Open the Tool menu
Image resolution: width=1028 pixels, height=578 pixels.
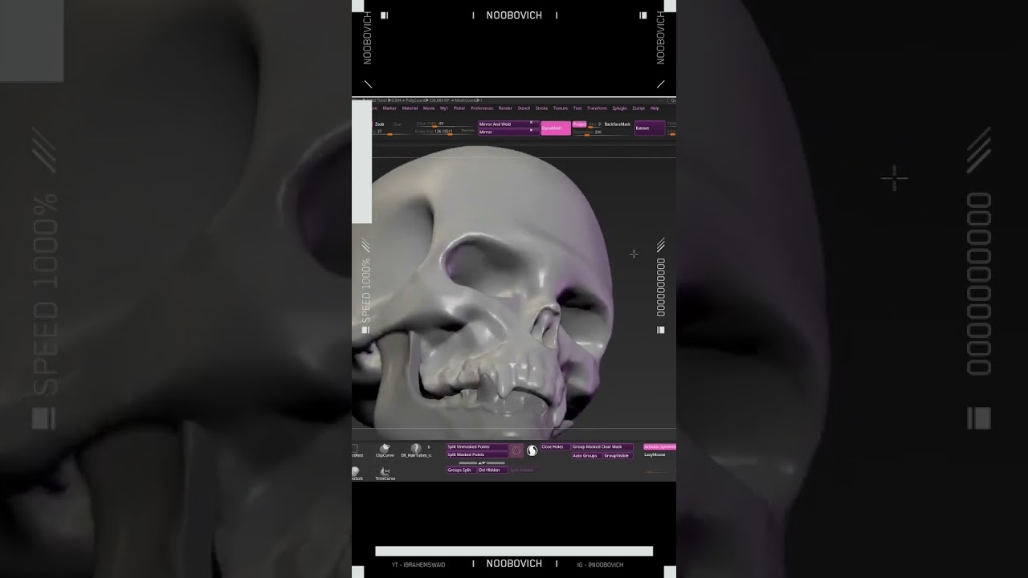(x=577, y=108)
